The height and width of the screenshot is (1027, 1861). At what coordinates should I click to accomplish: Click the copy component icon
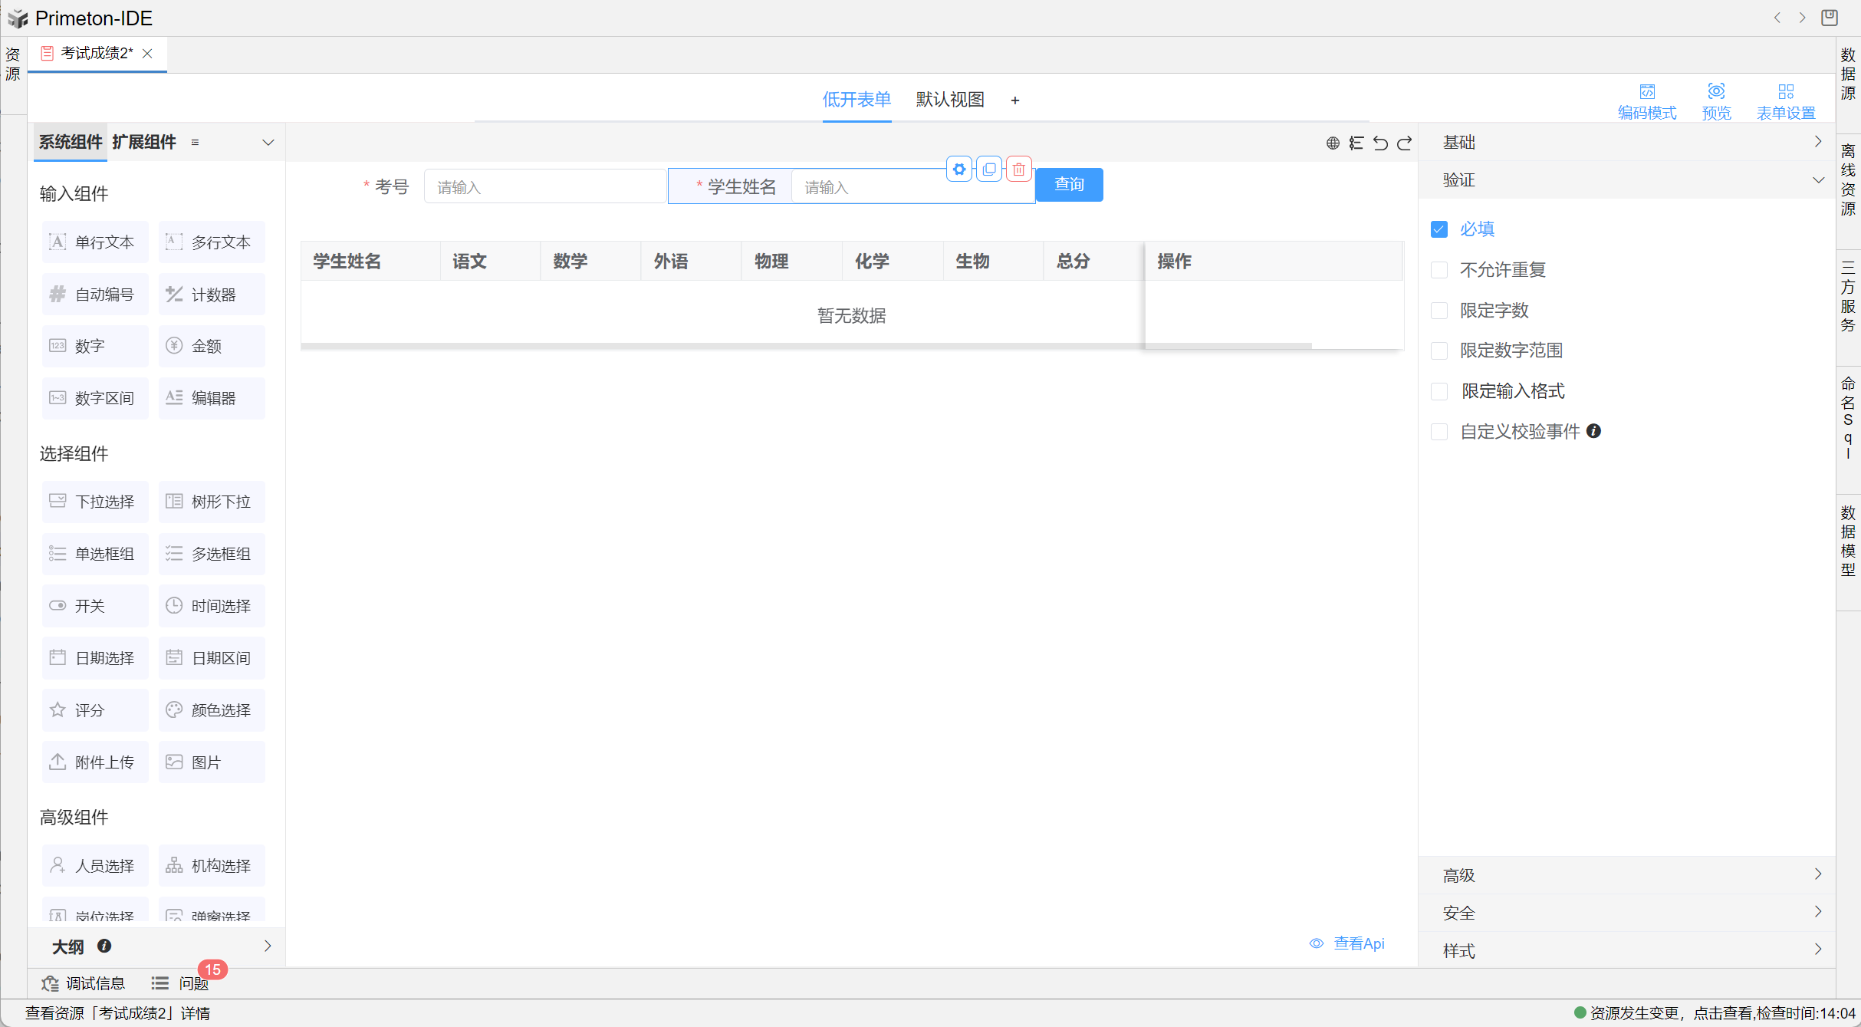pyautogui.click(x=989, y=170)
